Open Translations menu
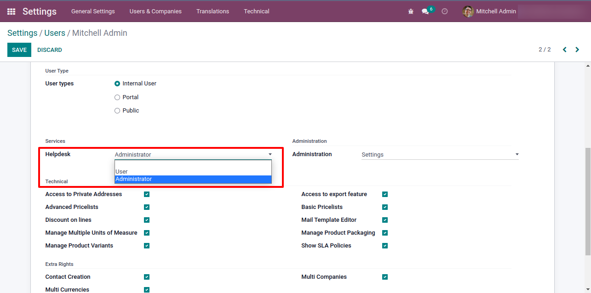This screenshot has height=293, width=591. coord(212,11)
